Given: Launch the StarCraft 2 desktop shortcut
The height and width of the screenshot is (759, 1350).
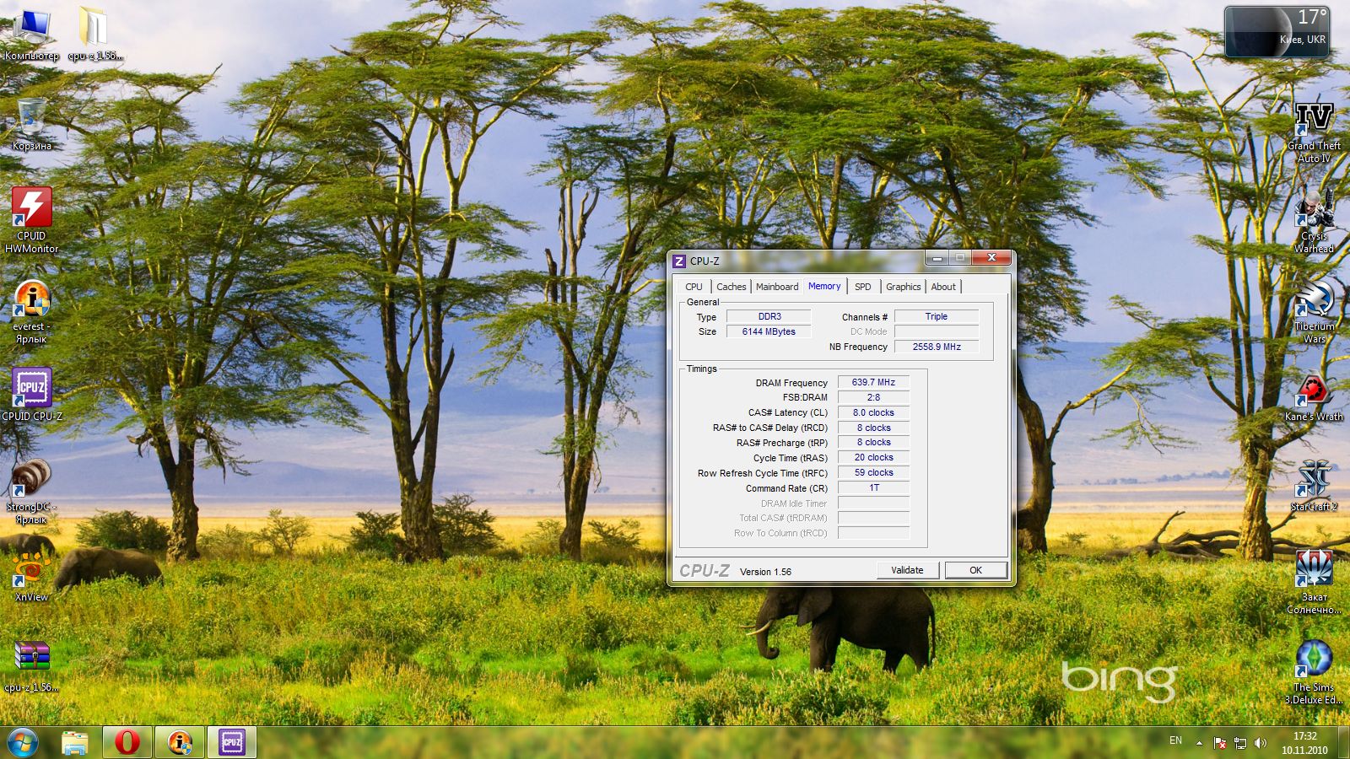Looking at the screenshot, I should [x=1314, y=479].
